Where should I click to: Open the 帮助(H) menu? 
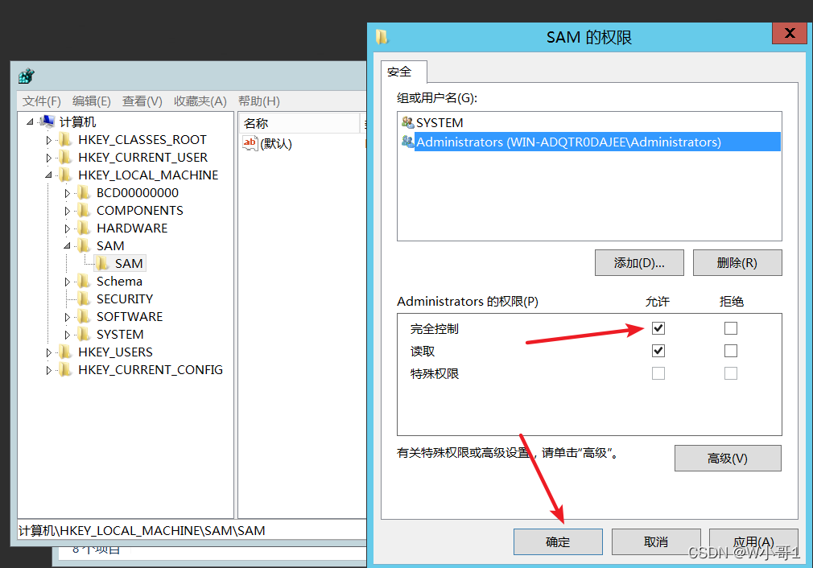pos(258,101)
